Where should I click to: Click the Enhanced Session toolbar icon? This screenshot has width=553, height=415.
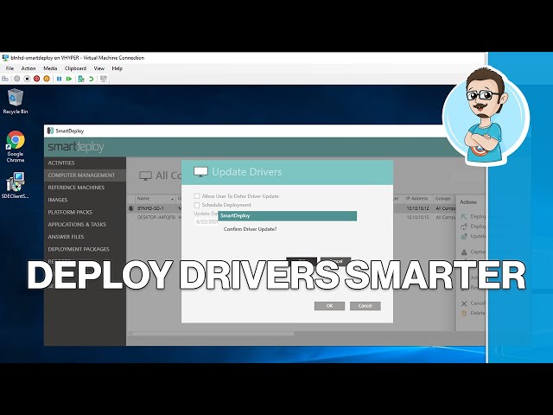click(x=104, y=79)
